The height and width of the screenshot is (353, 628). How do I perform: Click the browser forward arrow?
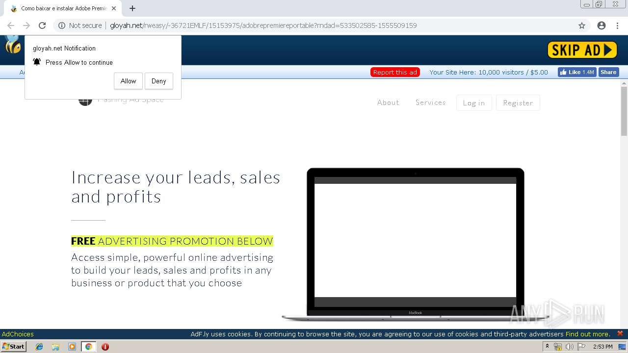[x=26, y=25]
